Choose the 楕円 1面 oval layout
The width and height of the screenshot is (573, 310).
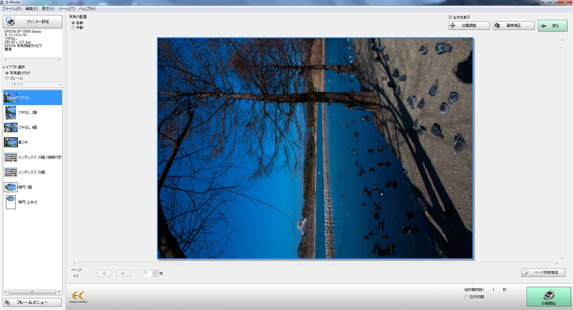(11, 187)
